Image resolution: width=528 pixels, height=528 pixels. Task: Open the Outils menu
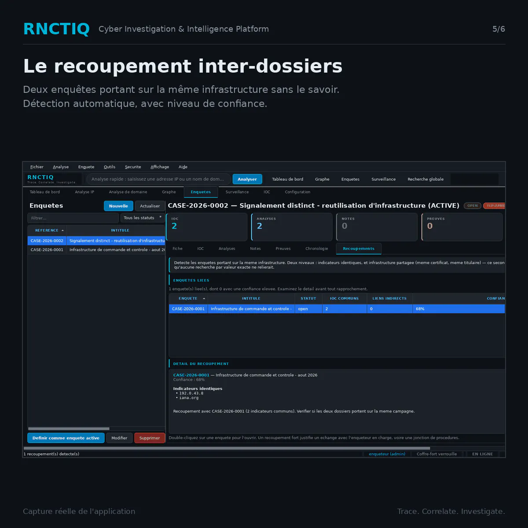110,167
